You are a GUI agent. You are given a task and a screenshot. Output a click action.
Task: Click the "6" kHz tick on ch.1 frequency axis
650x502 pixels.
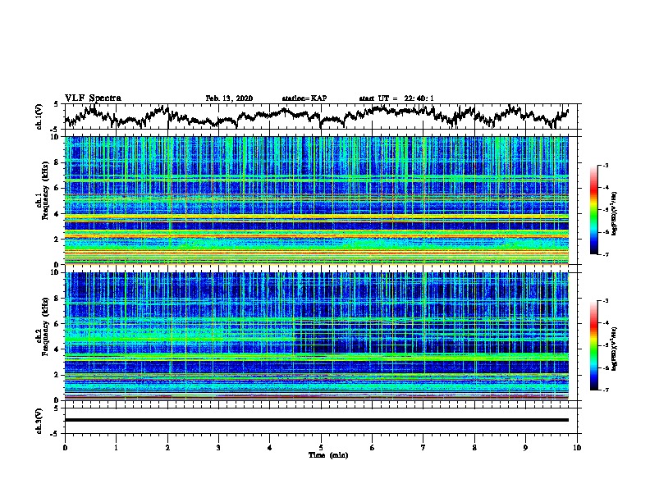pyautogui.click(x=57, y=188)
